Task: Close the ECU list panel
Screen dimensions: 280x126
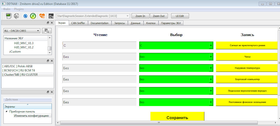Action: tap(52, 23)
